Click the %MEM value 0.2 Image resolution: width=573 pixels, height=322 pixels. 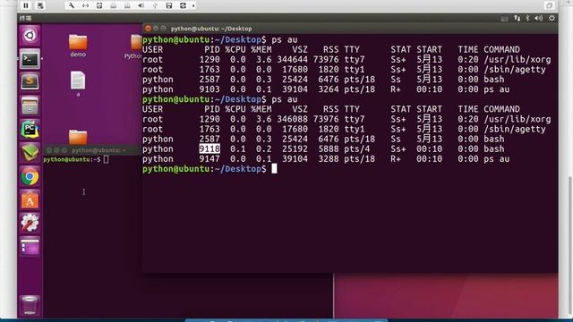coord(264,149)
